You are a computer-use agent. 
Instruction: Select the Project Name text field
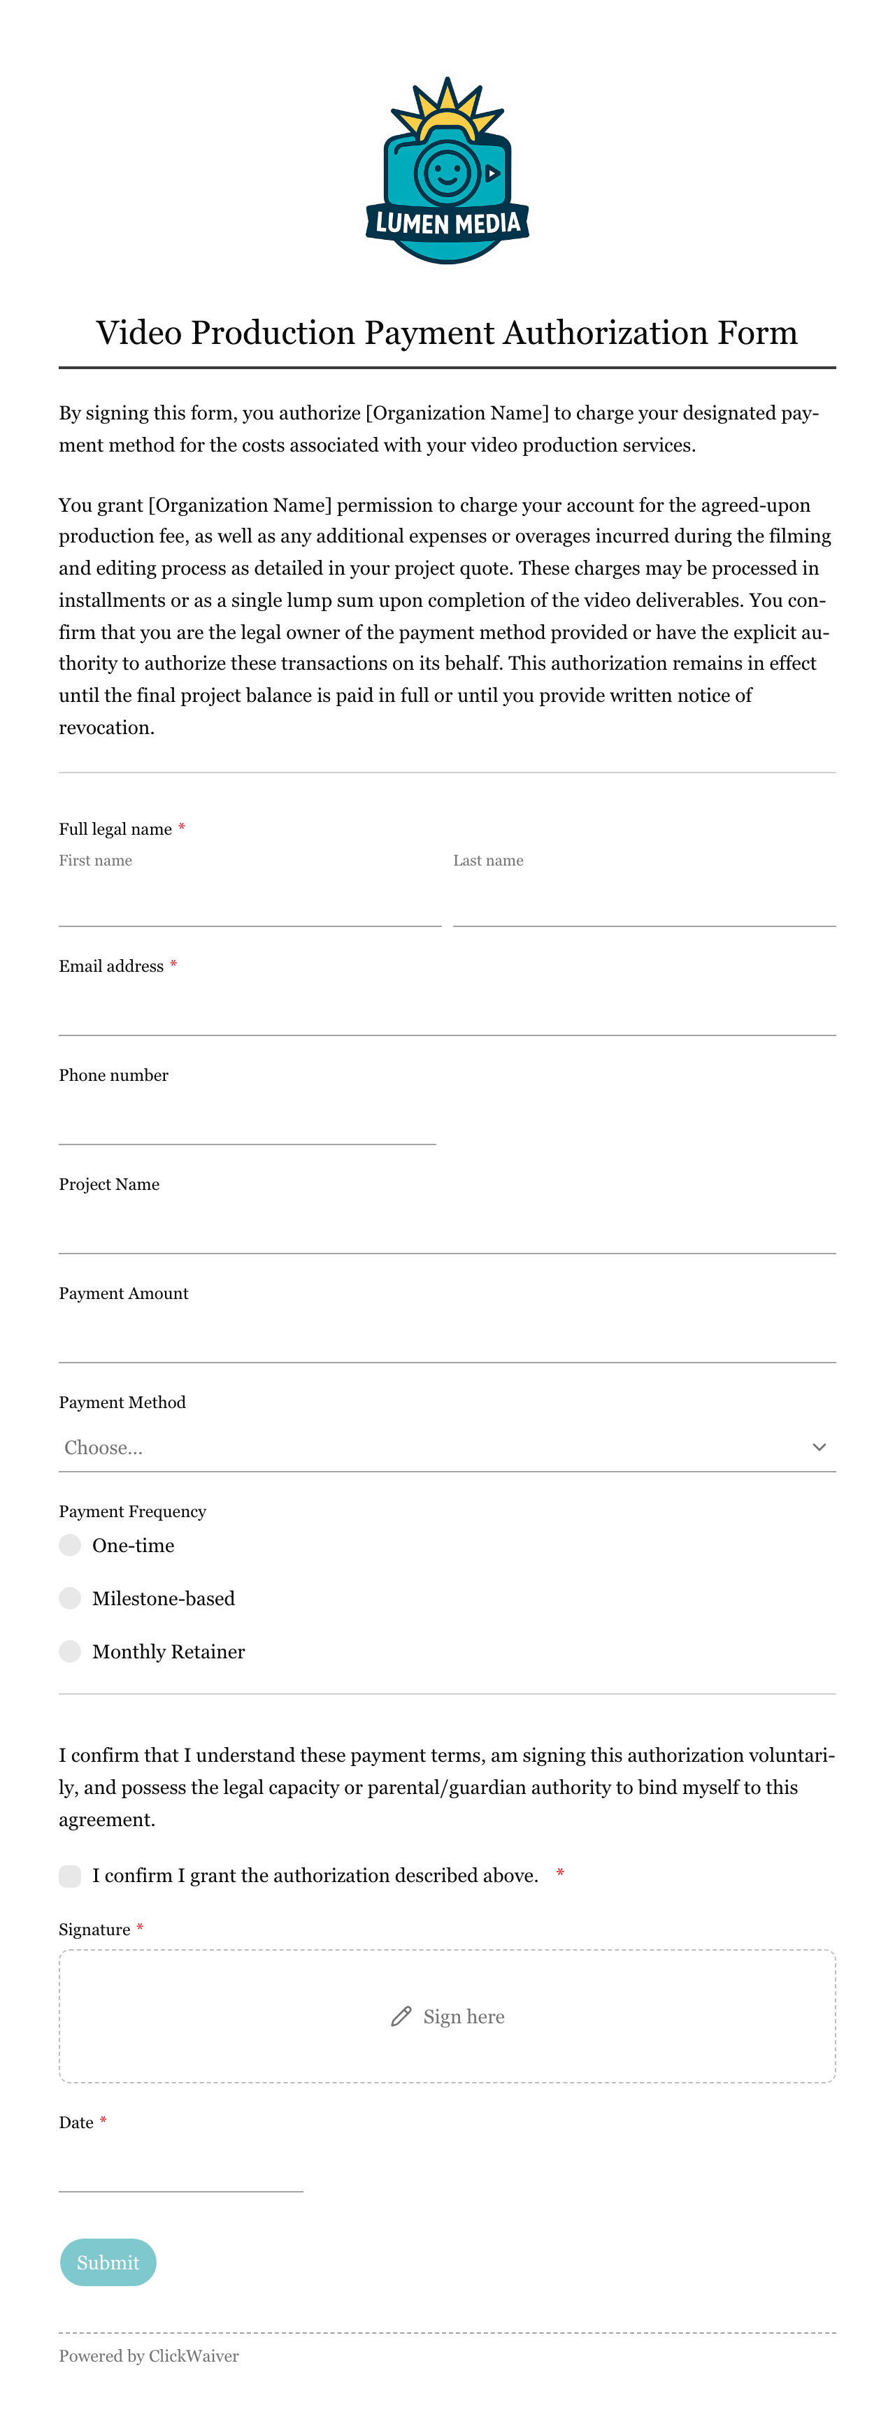pyautogui.click(x=447, y=1230)
